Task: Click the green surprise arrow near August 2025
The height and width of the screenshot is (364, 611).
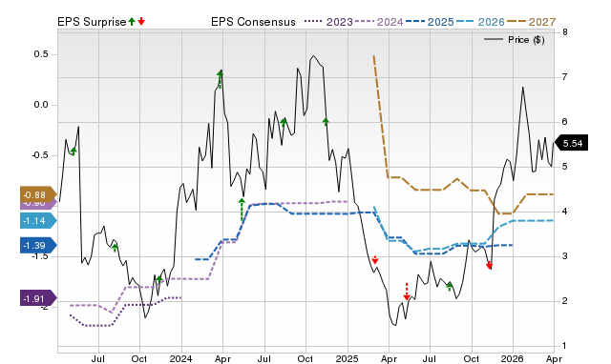Action: pos(450,286)
